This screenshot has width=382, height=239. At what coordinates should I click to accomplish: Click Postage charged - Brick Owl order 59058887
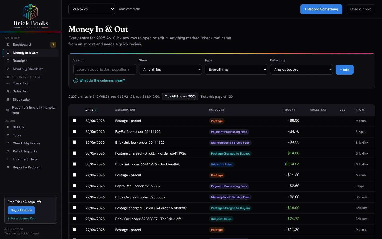coord(151,208)
